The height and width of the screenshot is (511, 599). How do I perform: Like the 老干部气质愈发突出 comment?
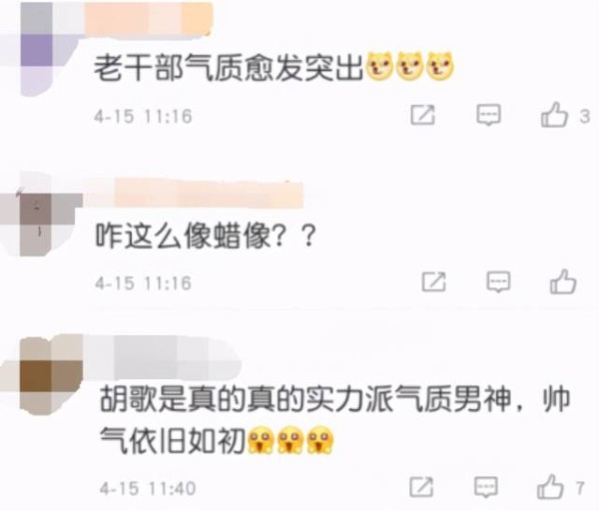click(x=554, y=114)
